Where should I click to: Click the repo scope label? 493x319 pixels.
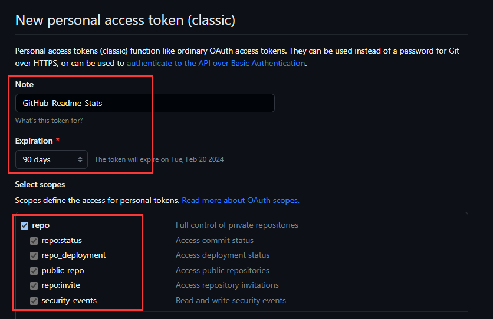click(x=41, y=225)
